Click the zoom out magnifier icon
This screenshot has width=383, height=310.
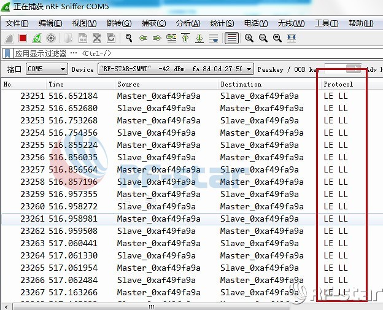point(263,38)
